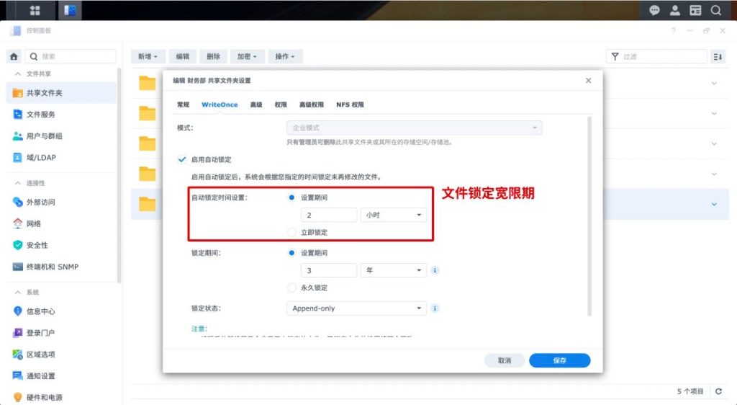Click the dialog's vertical scrollbar
The width and height of the screenshot is (737, 405).
click(x=589, y=216)
